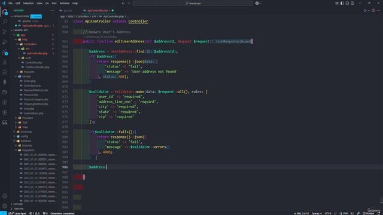383x215 pixels.
Task: Click the Accounts icon in activity bar
Action: pyautogui.click(x=5, y=196)
